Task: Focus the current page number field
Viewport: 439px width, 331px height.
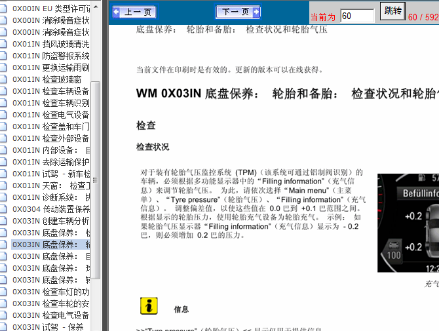Action: (357, 16)
